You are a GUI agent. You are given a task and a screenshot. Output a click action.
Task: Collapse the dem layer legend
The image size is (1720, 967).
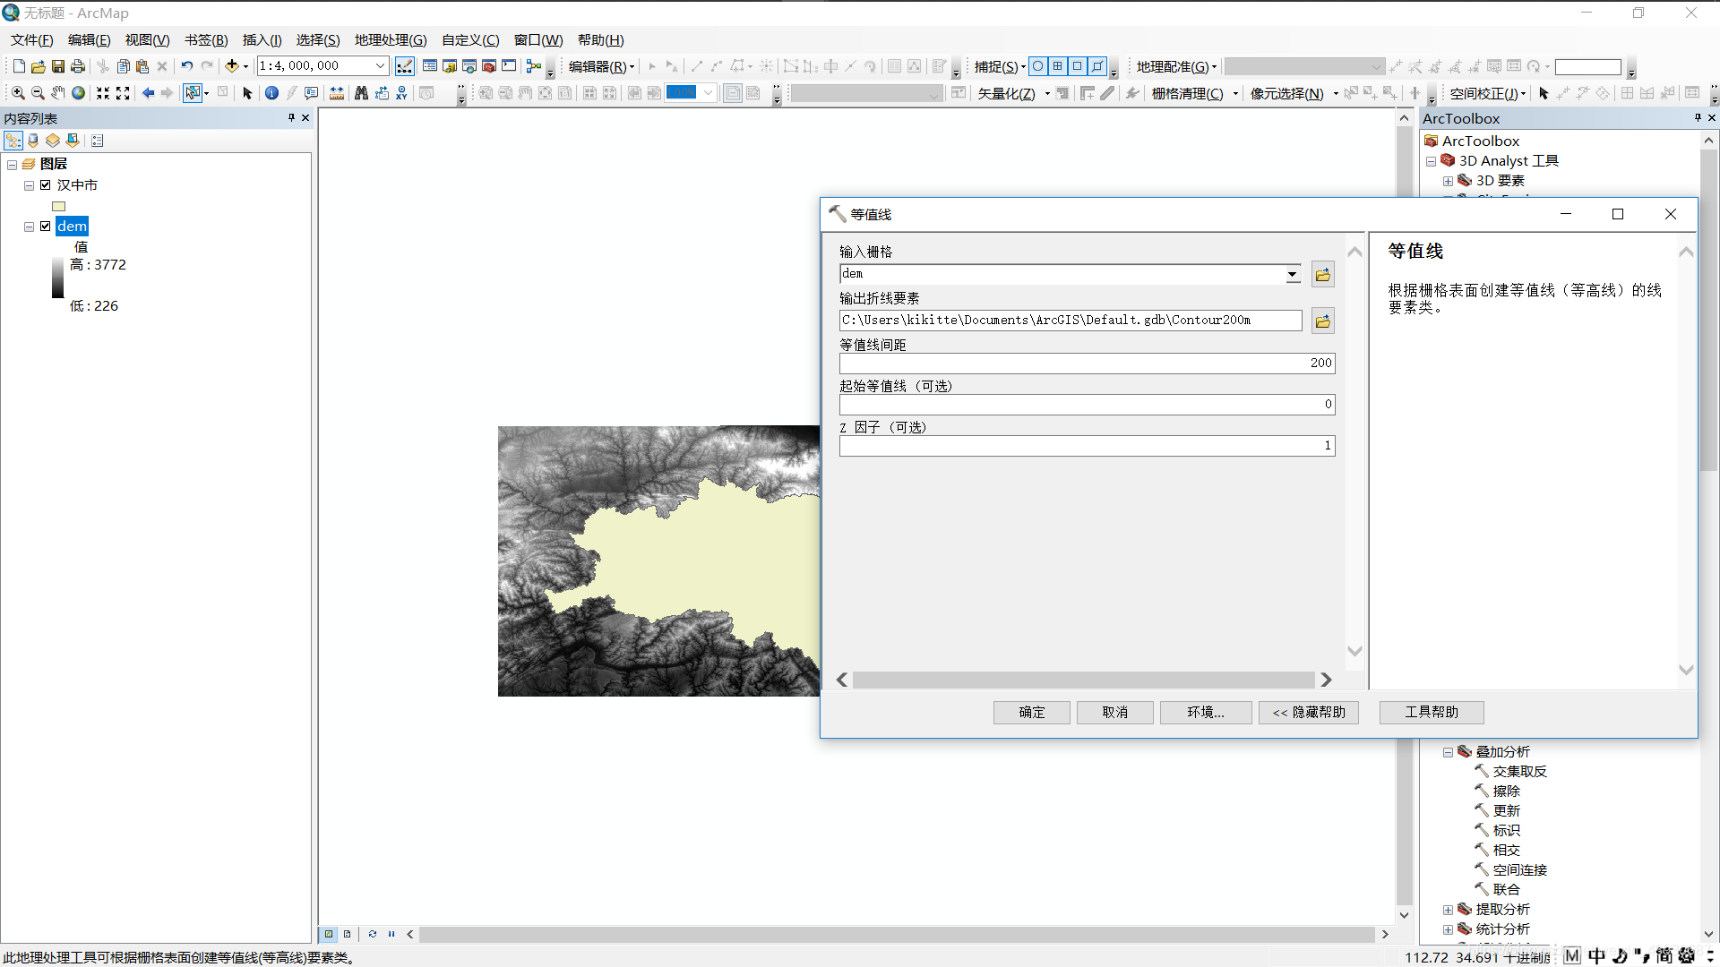click(29, 227)
